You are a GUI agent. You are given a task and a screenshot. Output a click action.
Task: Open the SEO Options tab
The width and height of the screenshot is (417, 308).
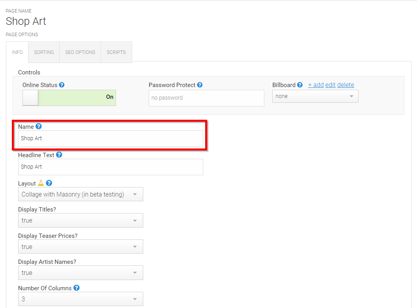click(80, 52)
